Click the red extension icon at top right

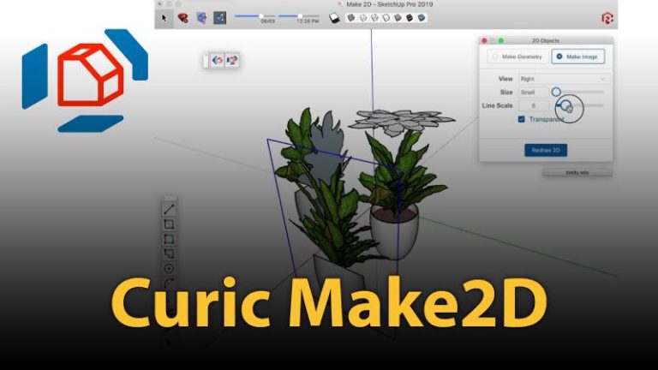pyautogui.click(x=607, y=17)
